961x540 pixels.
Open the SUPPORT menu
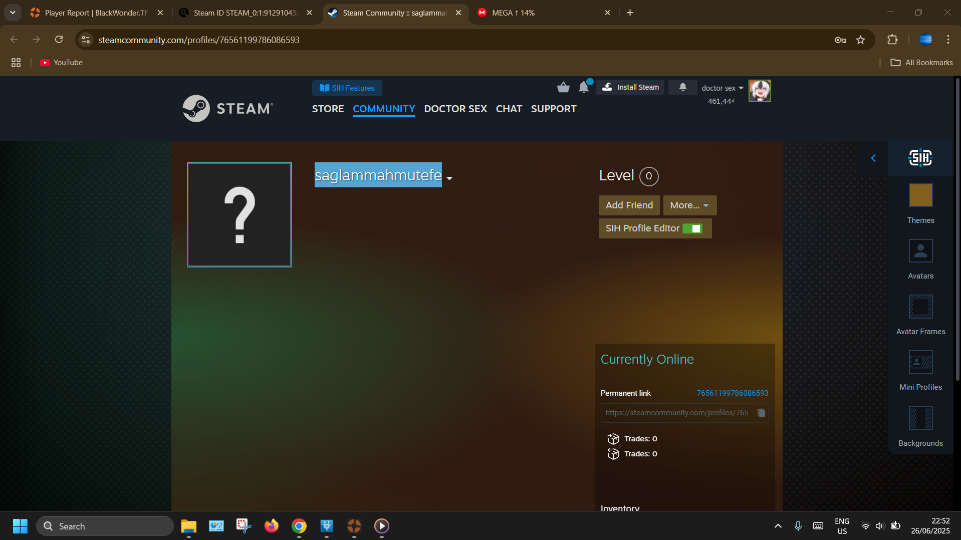pyautogui.click(x=554, y=109)
